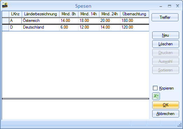This screenshot has width=183, height=129.
Task: Click the greyed-out Auswahl button
Action: [166, 61]
